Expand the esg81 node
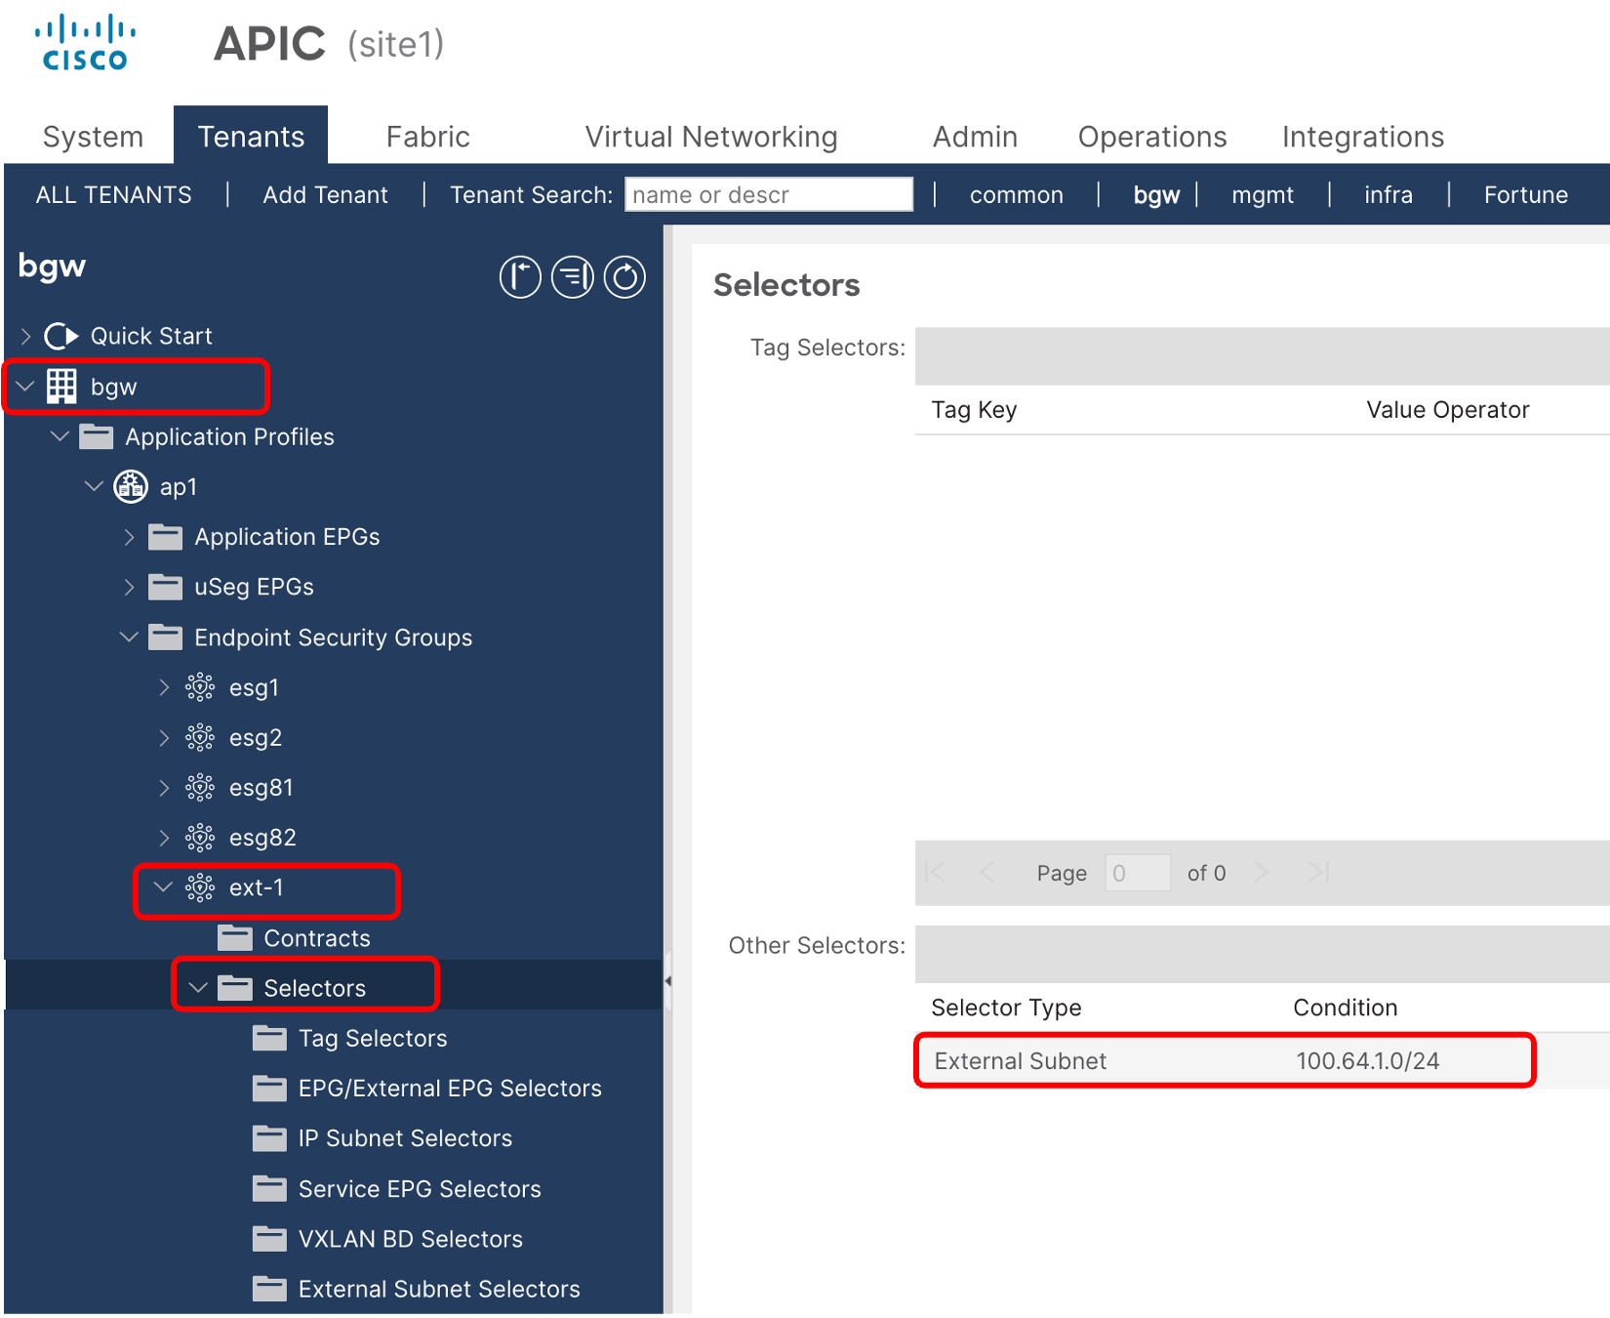1610x1318 pixels. 164,787
